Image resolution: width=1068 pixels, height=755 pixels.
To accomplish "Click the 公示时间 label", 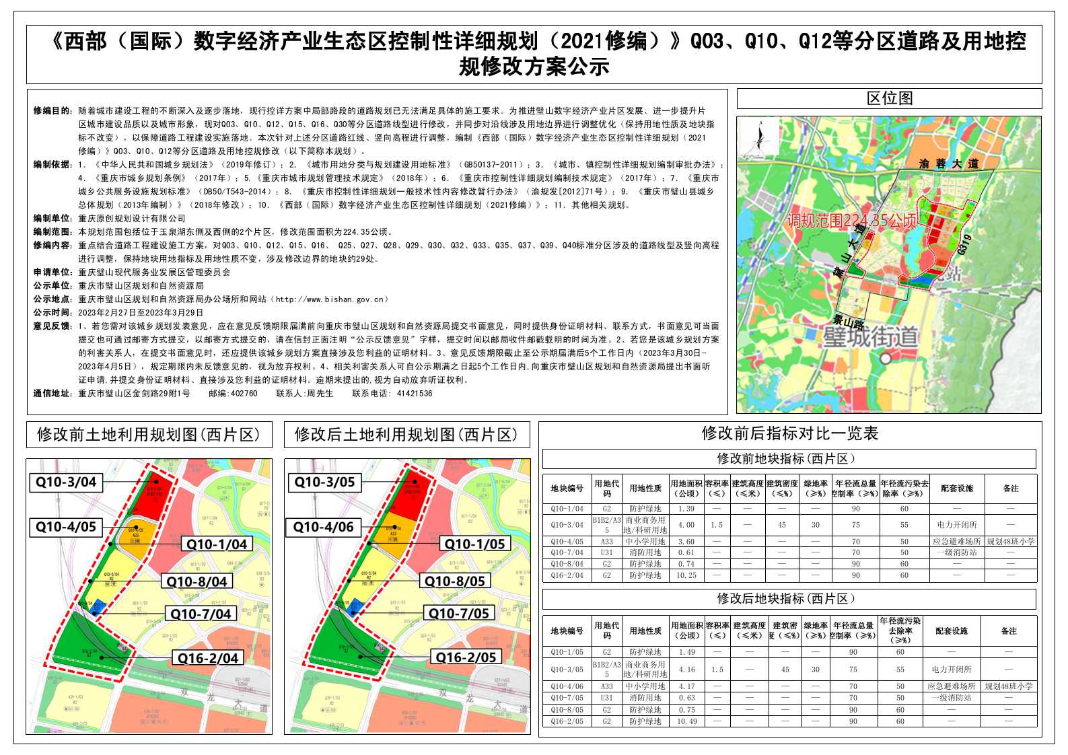I will (x=52, y=313).
